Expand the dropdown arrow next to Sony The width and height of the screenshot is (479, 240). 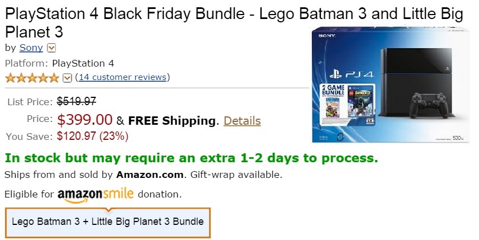click(51, 49)
